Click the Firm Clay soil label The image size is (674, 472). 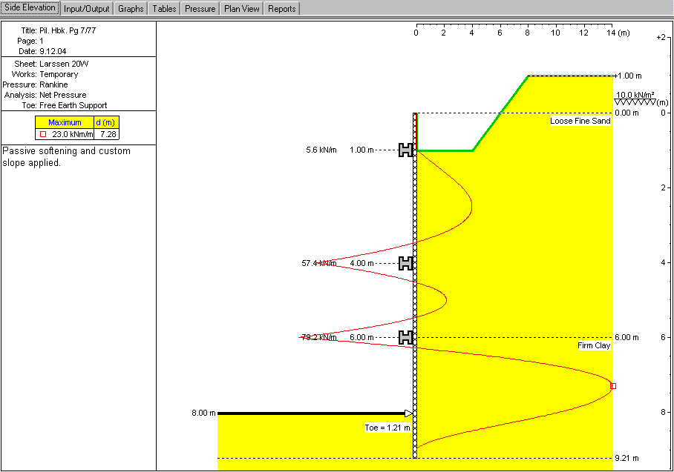pyautogui.click(x=593, y=346)
